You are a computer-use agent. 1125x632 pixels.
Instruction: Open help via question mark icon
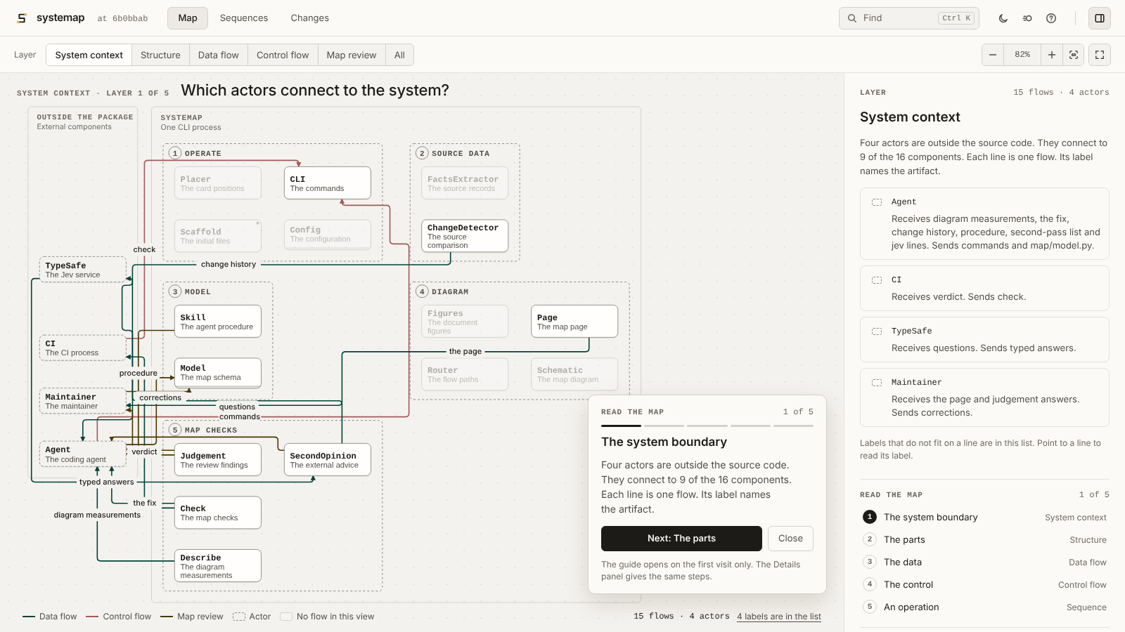1051,18
